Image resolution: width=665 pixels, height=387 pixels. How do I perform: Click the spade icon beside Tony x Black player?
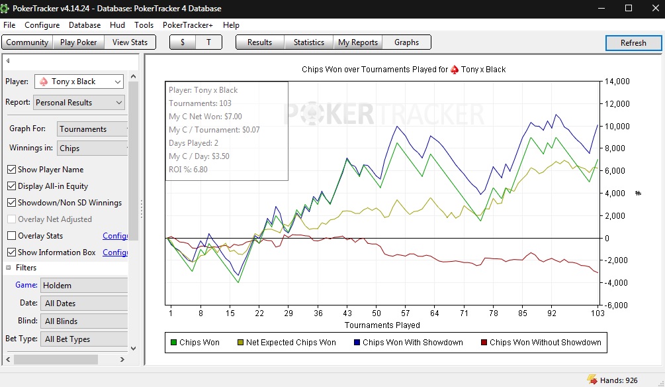click(x=43, y=82)
